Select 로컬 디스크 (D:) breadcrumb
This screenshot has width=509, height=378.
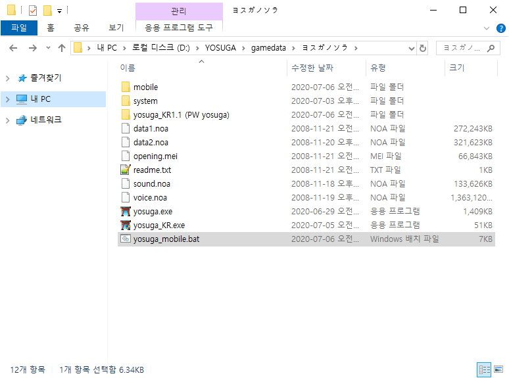pos(161,48)
